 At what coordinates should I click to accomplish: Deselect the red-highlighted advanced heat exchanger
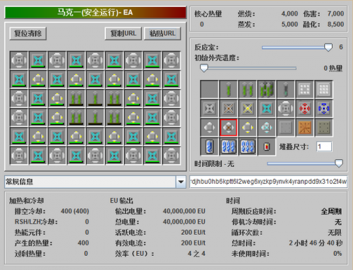pos(229,127)
